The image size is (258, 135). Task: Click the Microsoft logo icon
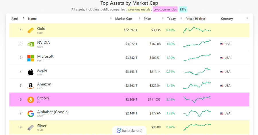[x=31, y=58]
